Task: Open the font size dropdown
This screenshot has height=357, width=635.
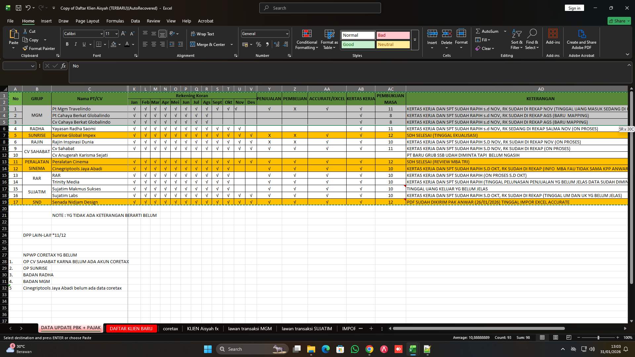Action: (x=116, y=33)
